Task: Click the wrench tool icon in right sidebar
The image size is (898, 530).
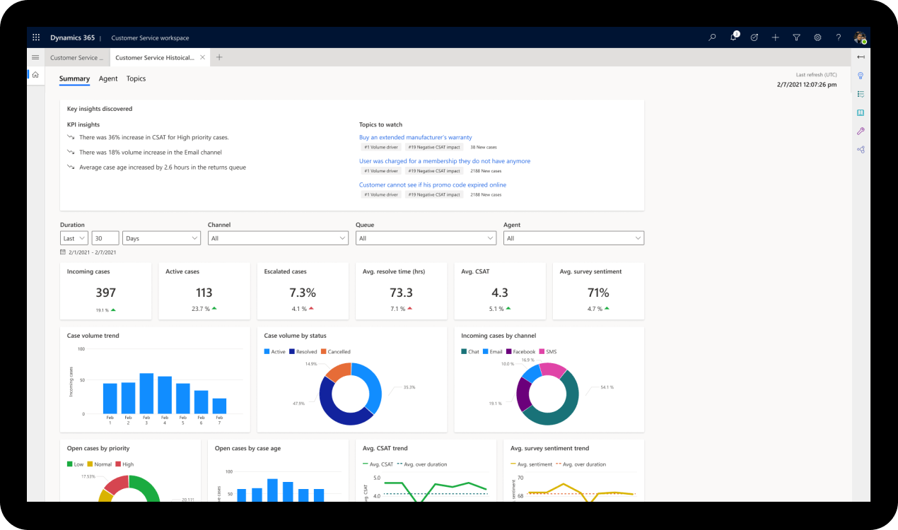Action: click(x=860, y=131)
